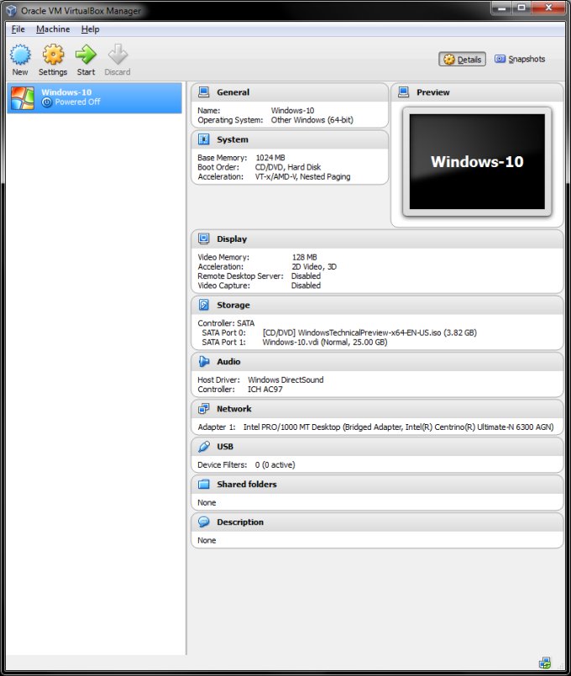Click the New virtual machine icon

tap(20, 55)
